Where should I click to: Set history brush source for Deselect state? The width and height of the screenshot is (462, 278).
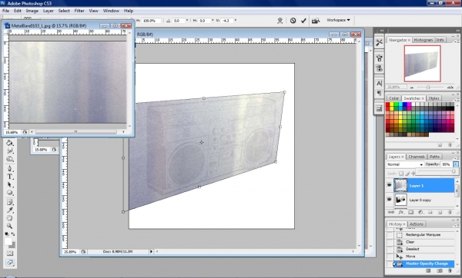390,249
